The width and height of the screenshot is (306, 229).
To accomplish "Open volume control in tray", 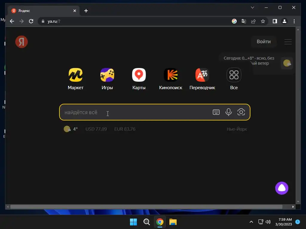I will (x=268, y=222).
